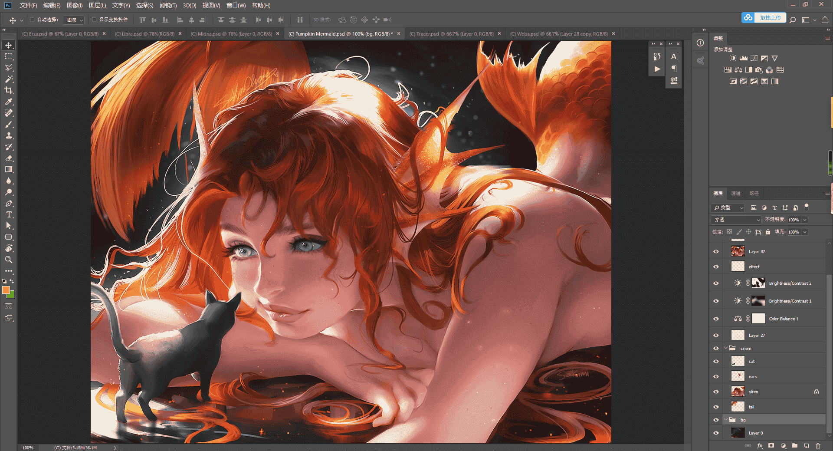The width and height of the screenshot is (833, 451).
Task: Enable the auto-select checkbox
Action: [x=32, y=20]
